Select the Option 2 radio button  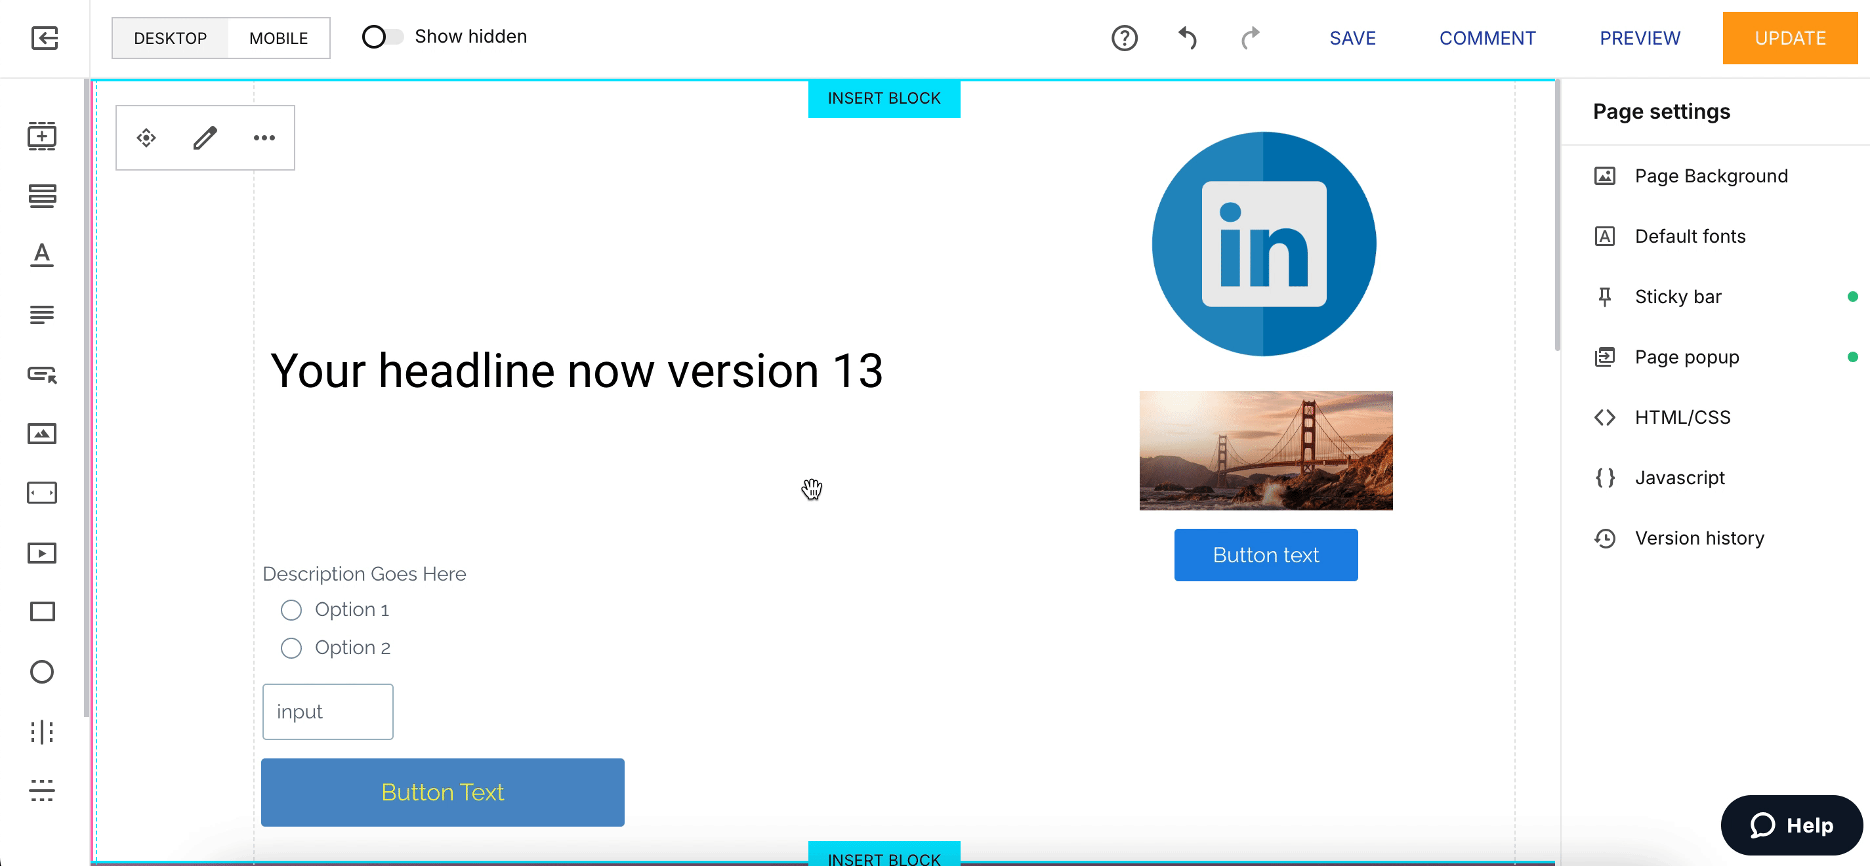291,648
